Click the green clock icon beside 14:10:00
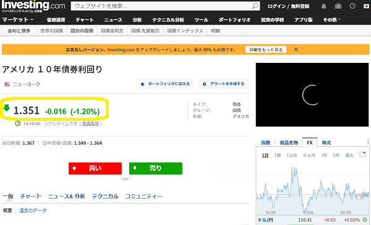The image size is (371, 225). click(x=18, y=123)
